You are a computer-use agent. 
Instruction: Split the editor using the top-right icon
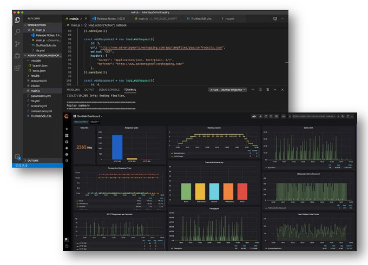click(x=275, y=18)
